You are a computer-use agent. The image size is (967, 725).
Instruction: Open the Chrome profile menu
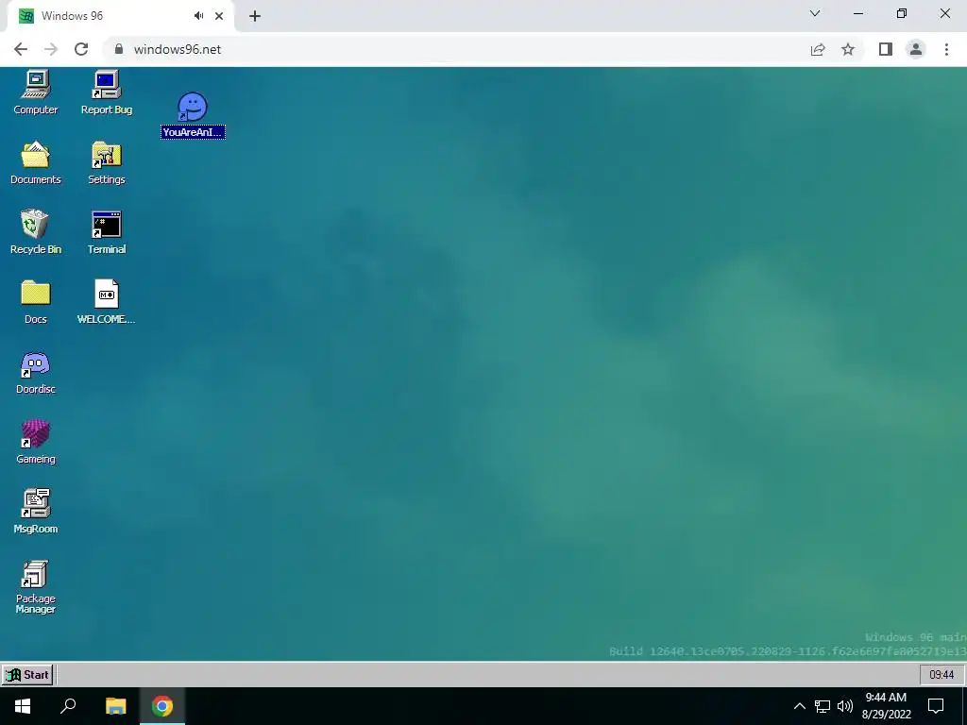[916, 49]
